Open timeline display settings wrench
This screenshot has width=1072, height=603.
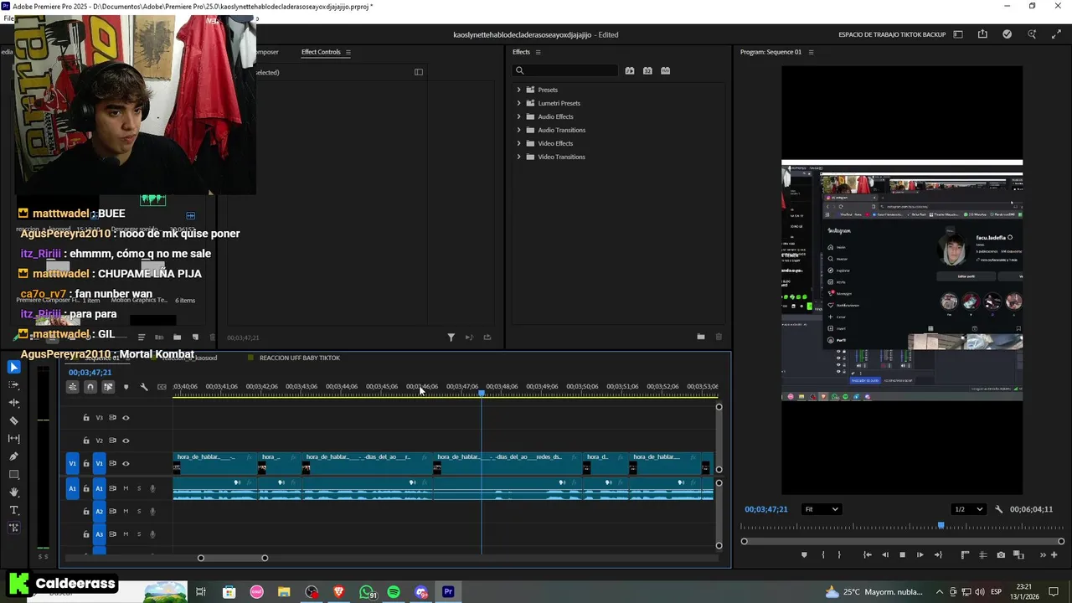tap(144, 387)
